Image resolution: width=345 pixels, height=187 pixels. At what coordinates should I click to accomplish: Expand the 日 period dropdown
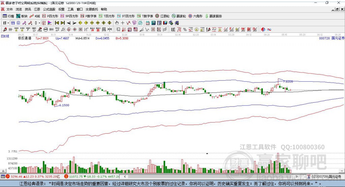pos(8,23)
